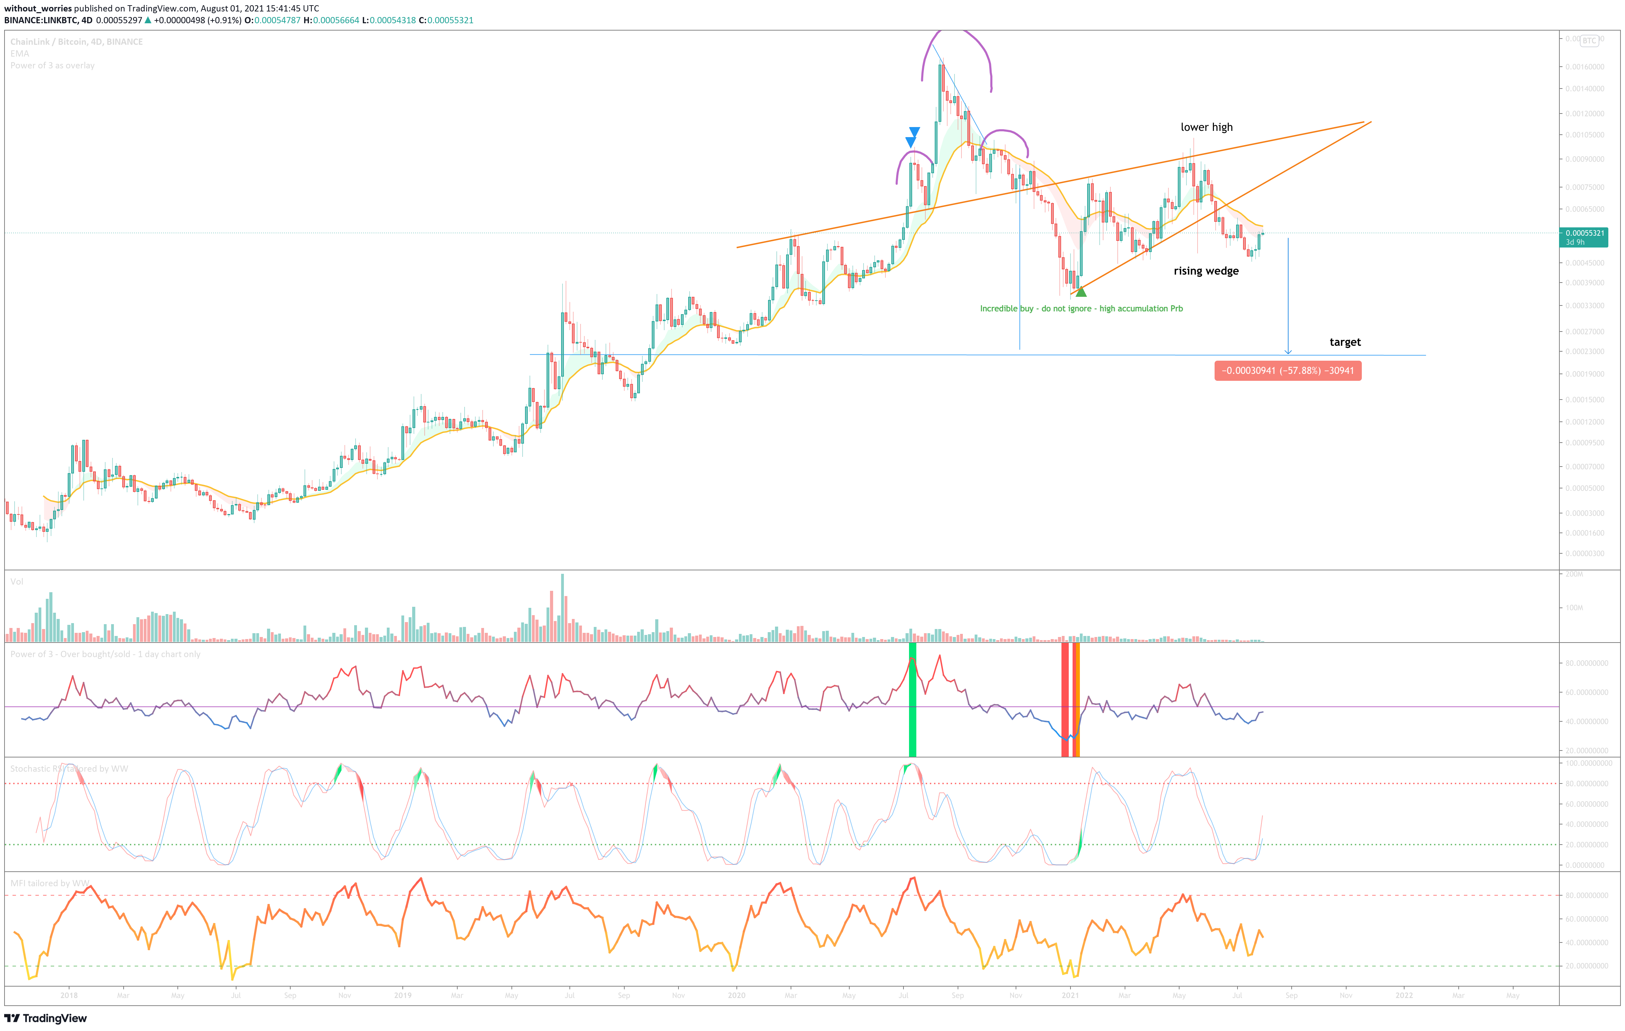Click the 'Incredible buy - do not ignore' label
The image size is (1625, 1031).
(x=1081, y=308)
